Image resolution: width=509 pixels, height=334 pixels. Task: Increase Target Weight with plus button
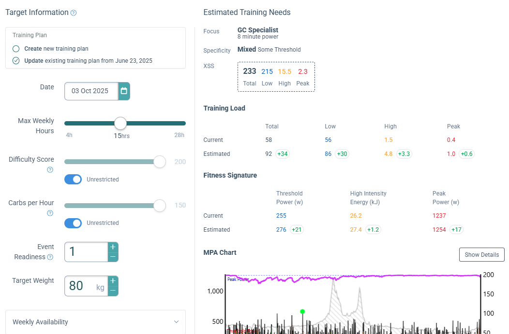click(x=113, y=281)
